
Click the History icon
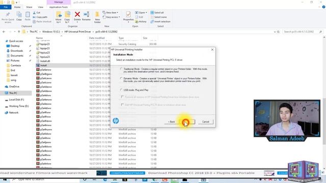pyautogui.click(x=137, y=21)
